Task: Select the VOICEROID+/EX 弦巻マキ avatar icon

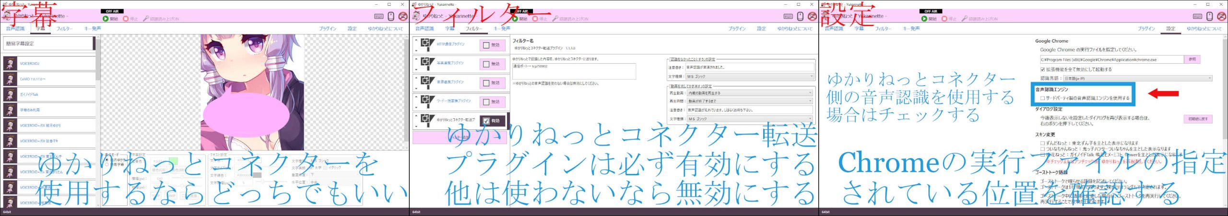Action: tap(10, 141)
